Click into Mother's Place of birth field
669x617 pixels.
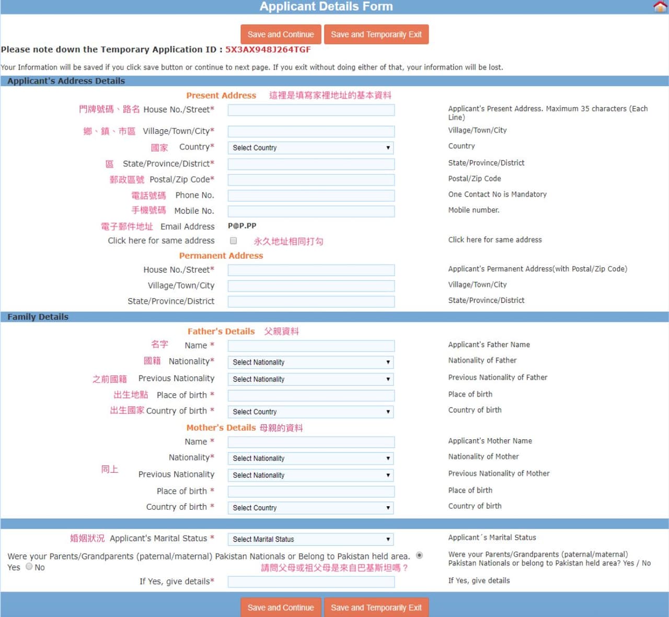pyautogui.click(x=311, y=492)
